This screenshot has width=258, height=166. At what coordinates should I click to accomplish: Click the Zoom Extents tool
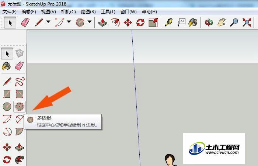coord(247,23)
